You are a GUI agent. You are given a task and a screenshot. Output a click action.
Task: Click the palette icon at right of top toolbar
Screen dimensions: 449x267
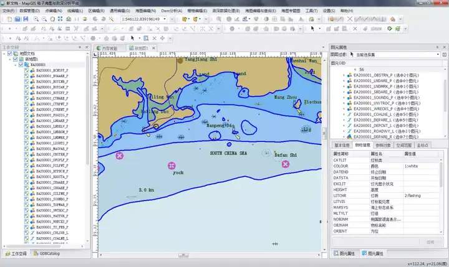click(x=393, y=19)
